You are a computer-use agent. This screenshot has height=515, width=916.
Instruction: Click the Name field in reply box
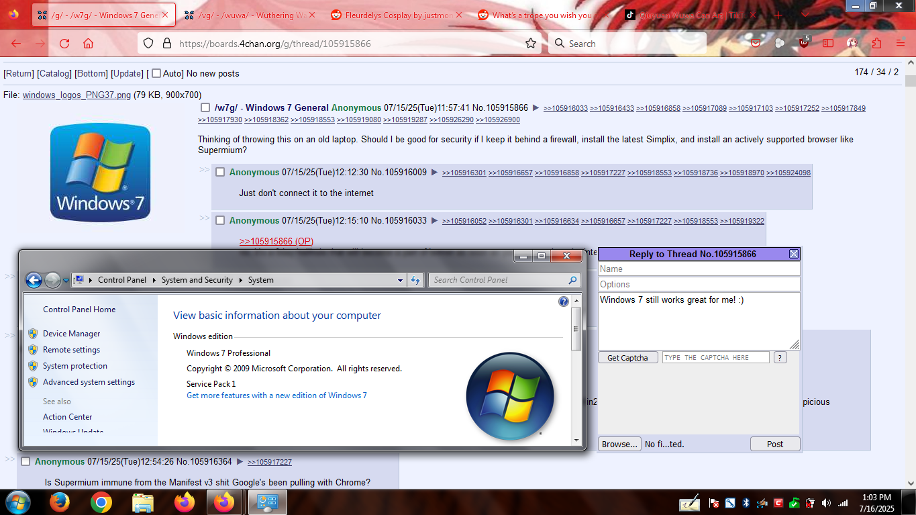[x=699, y=269]
